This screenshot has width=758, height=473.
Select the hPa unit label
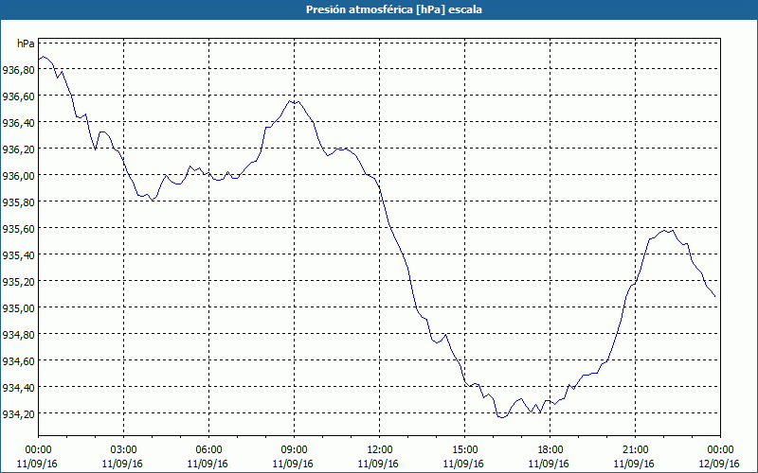click(x=26, y=44)
